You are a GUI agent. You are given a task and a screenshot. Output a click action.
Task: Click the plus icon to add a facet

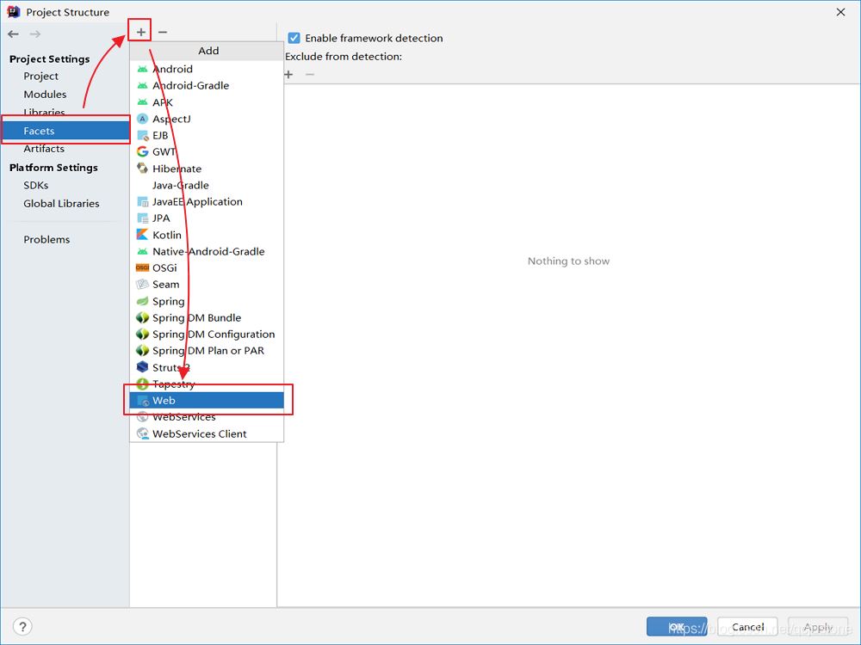141,32
